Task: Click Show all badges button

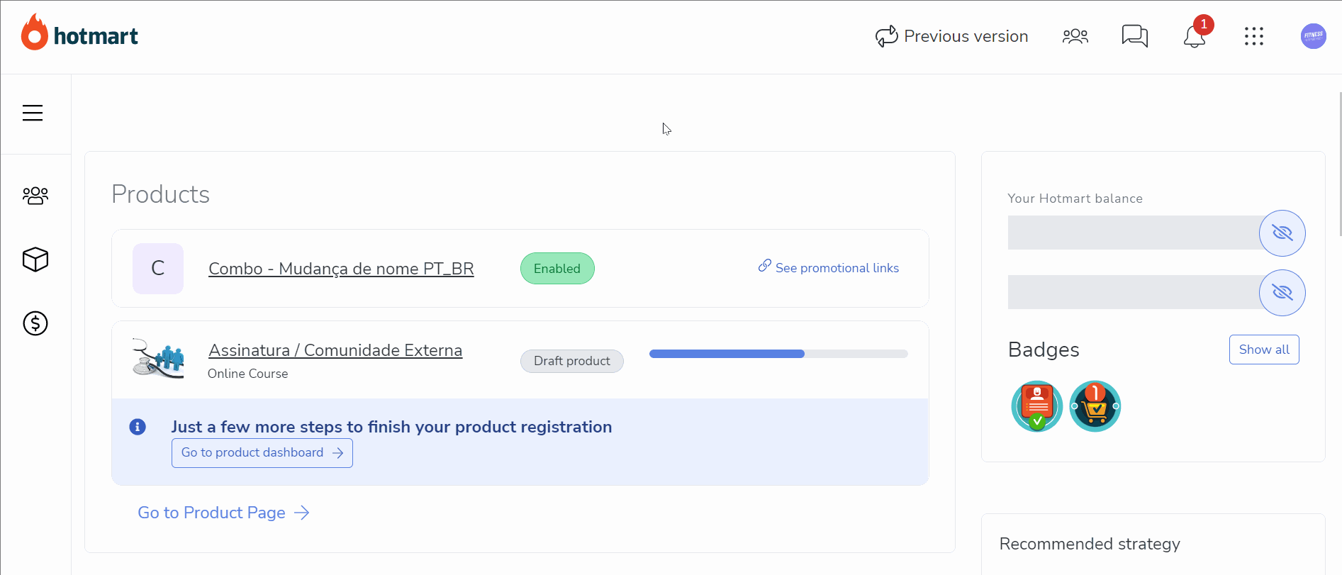Action: pos(1264,350)
